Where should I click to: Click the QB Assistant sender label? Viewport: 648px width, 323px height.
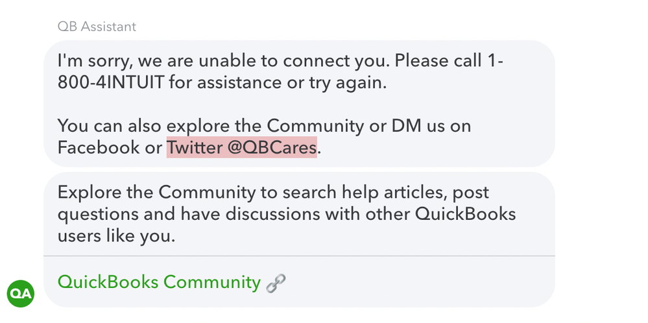(97, 27)
